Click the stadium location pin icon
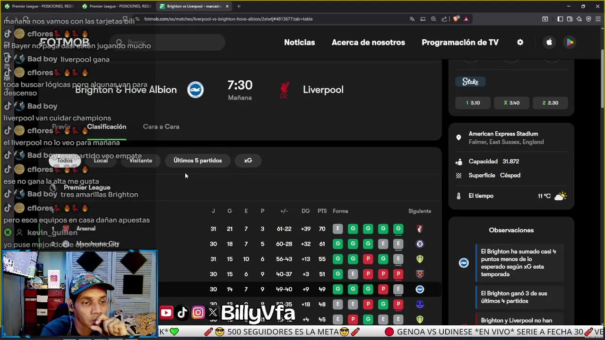Screen dimensions: 605x340 458,137
